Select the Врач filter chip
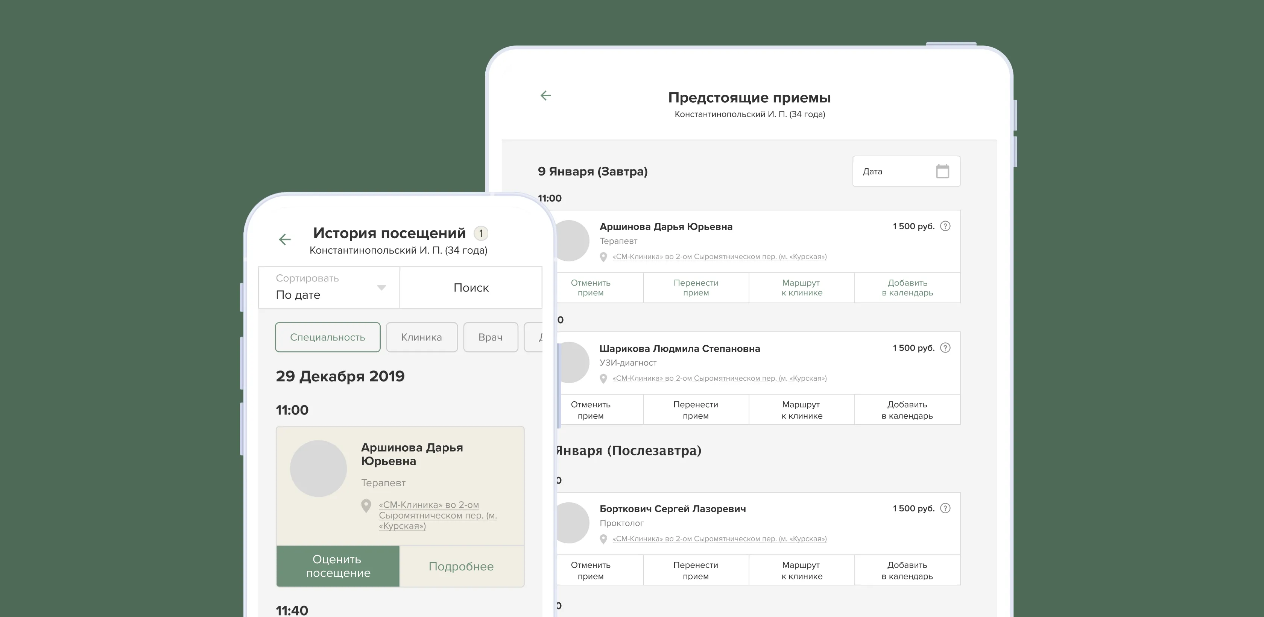1264x617 pixels. [x=491, y=337]
